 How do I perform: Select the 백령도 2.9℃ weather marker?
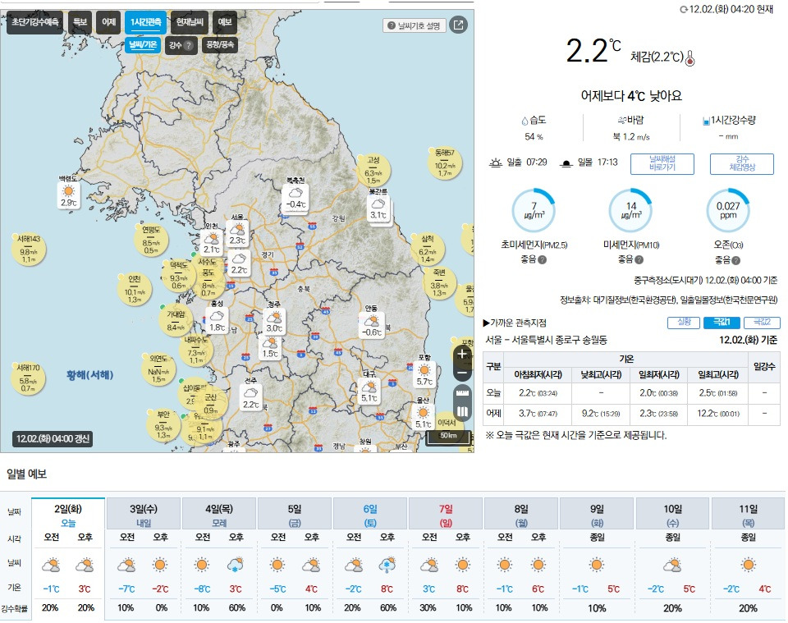click(68, 195)
